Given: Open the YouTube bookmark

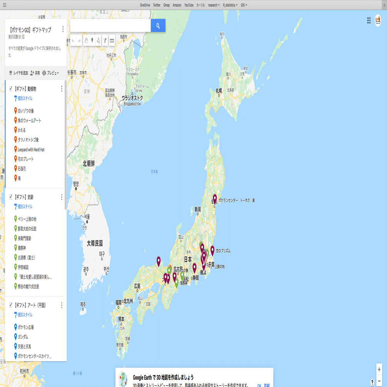Looking at the screenshot, I should pyautogui.click(x=189, y=5).
